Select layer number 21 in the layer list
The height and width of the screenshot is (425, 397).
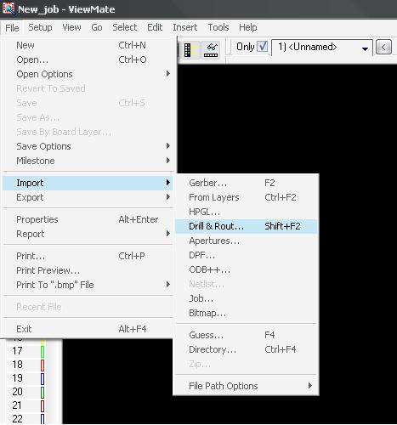pos(17,405)
